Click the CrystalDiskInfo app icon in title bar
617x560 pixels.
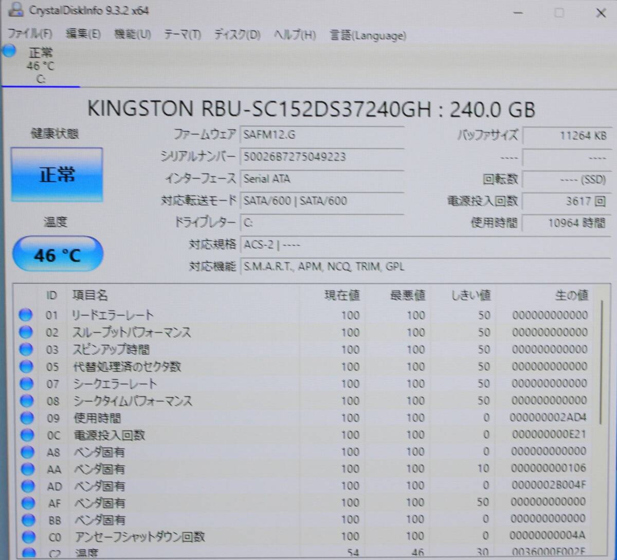15,9
